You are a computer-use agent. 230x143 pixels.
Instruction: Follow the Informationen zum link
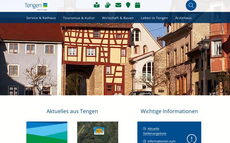pos(161,141)
